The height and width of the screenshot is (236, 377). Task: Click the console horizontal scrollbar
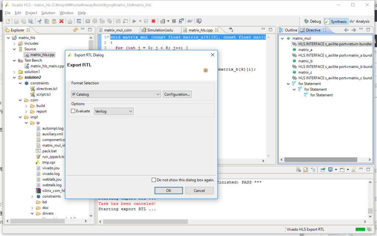pos(145,222)
